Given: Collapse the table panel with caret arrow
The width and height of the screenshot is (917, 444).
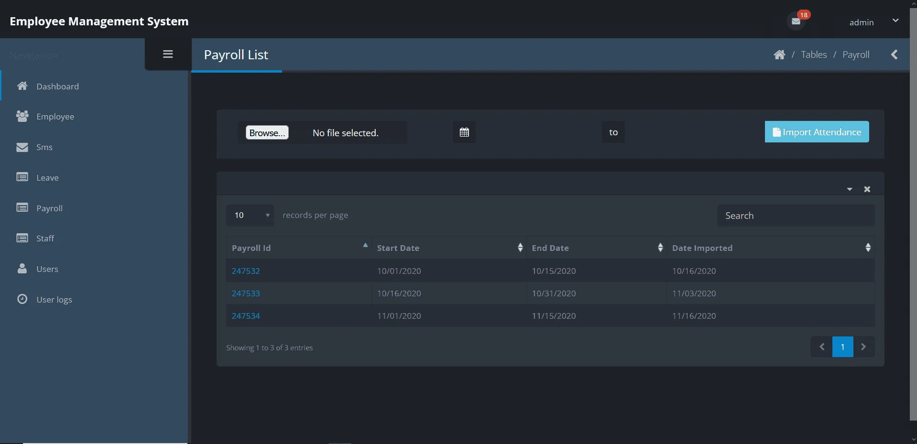Looking at the screenshot, I should coord(850,189).
